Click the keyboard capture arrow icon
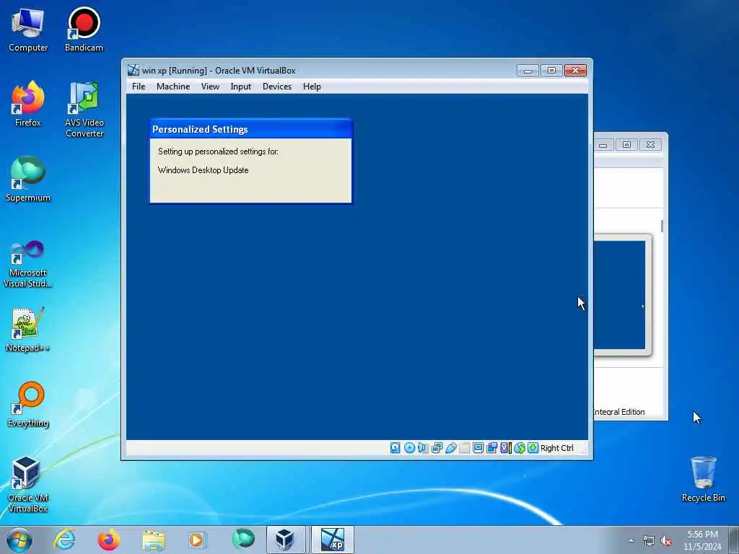 pos(533,447)
